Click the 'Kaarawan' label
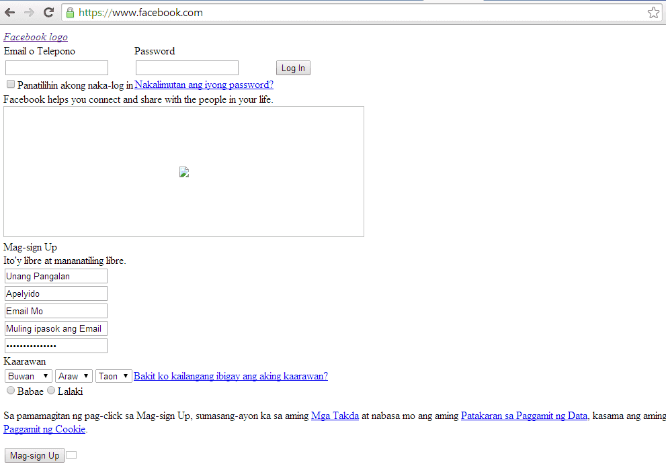Screen dimensions: 666x466 coord(25,361)
